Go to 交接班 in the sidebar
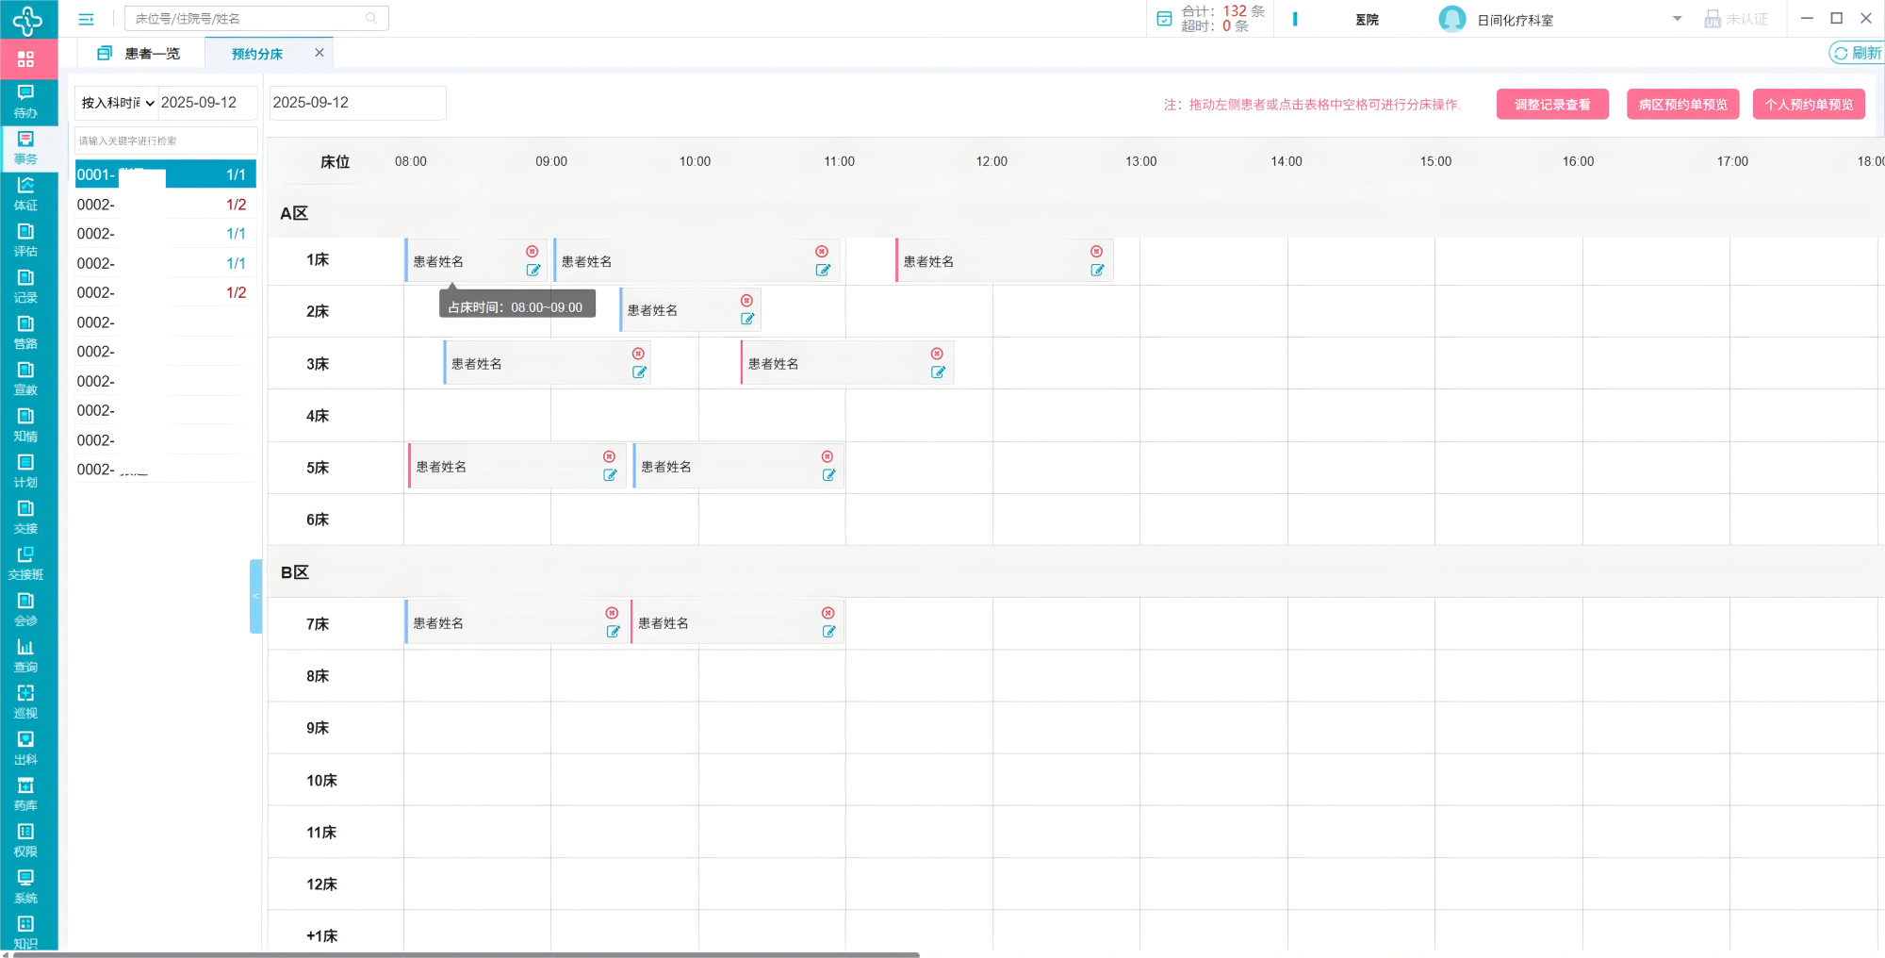1885x958 pixels. coord(25,562)
